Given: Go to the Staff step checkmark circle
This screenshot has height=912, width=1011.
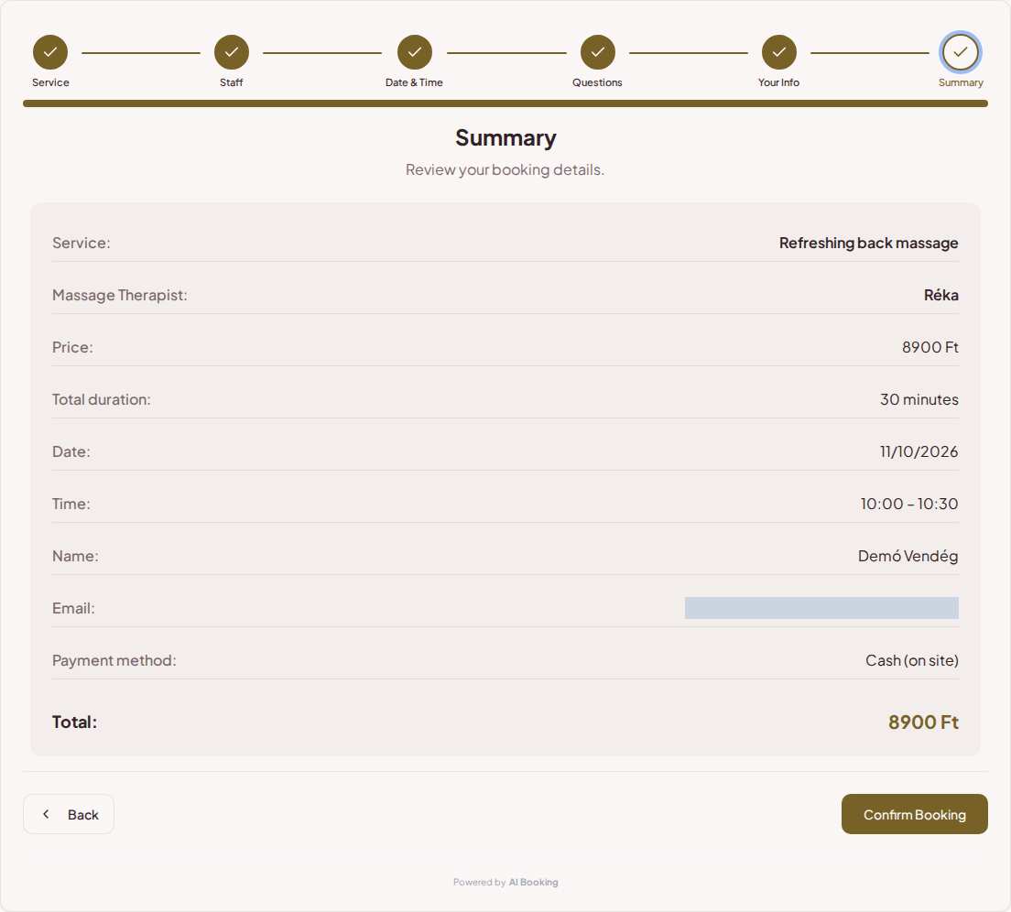Looking at the screenshot, I should tap(232, 52).
